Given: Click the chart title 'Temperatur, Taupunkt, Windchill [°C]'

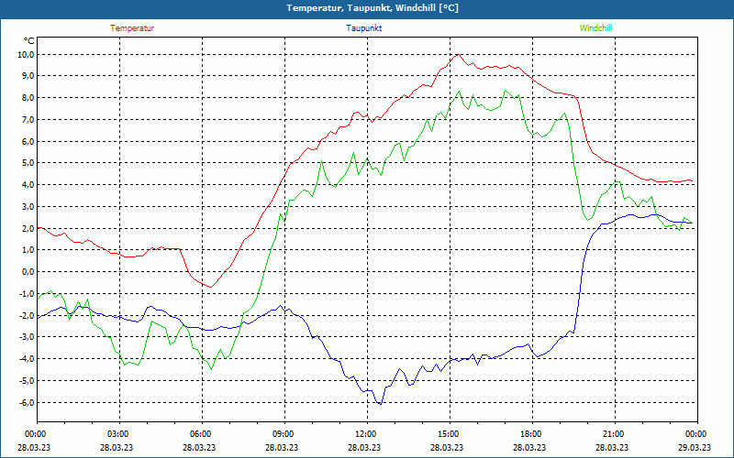Looking at the screenshot, I should click(373, 8).
